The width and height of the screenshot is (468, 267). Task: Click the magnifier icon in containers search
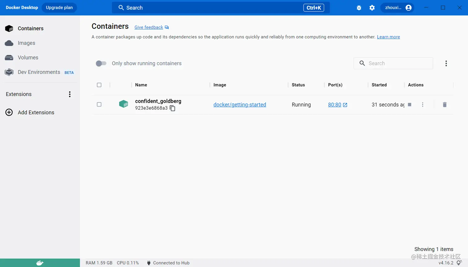click(x=362, y=63)
